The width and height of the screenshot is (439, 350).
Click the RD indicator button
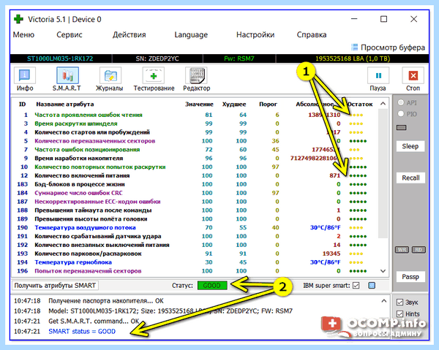coord(419,250)
